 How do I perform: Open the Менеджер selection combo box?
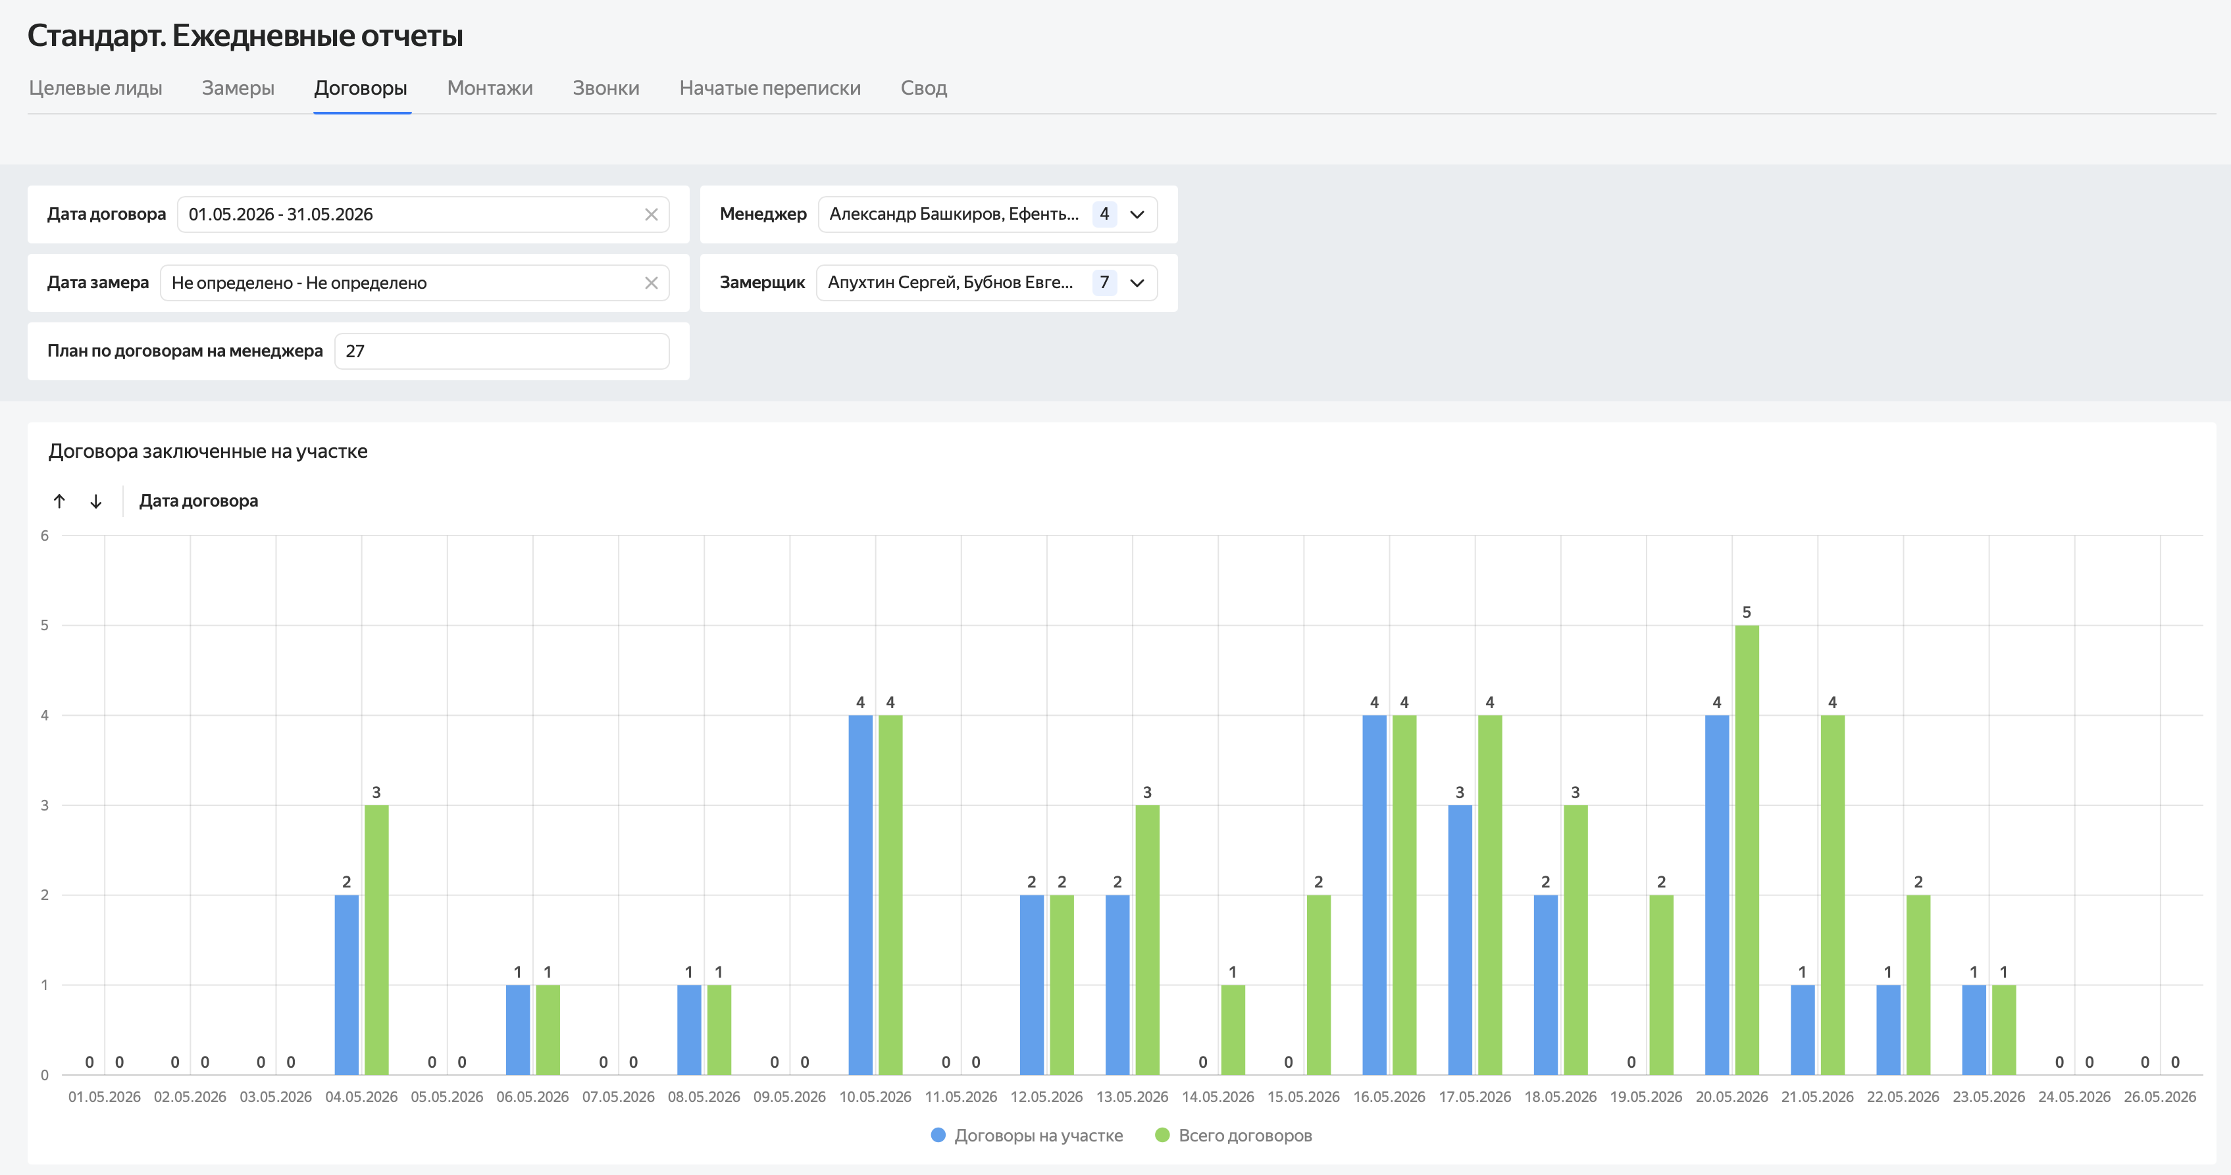[987, 214]
